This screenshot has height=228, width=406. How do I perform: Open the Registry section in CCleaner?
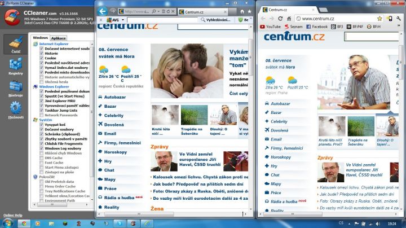pyautogui.click(x=16, y=67)
